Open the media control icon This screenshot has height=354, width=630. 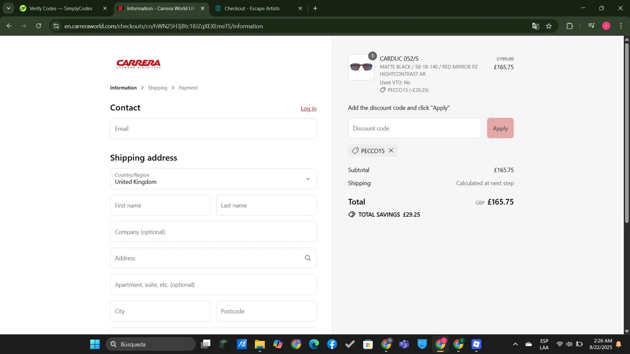tap(591, 26)
